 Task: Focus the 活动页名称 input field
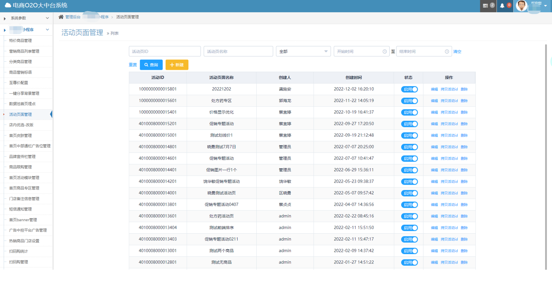238,51
